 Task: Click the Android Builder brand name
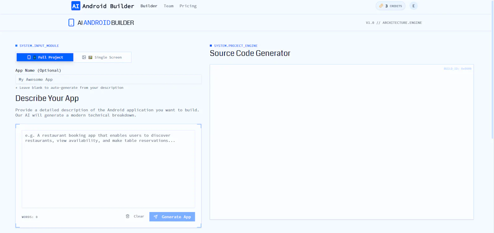click(x=108, y=6)
